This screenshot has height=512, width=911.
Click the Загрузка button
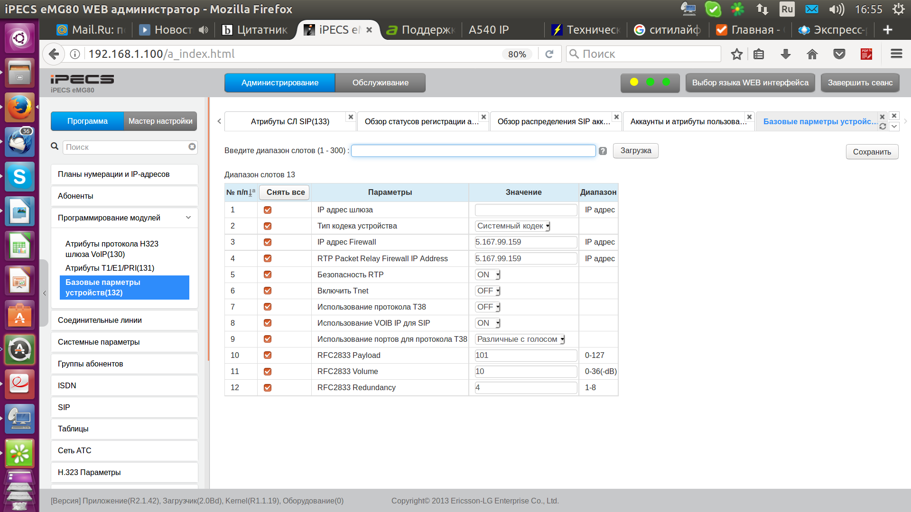[635, 151]
